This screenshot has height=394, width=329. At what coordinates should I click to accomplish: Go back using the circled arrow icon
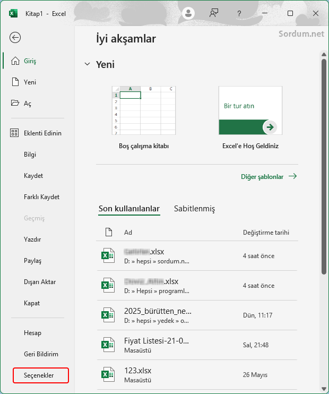point(15,38)
